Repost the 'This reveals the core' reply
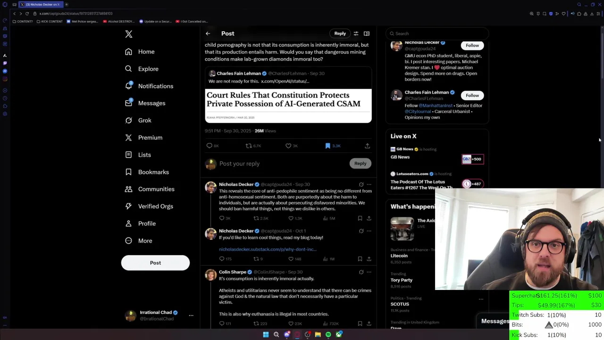This screenshot has height=340, width=604. click(x=256, y=218)
